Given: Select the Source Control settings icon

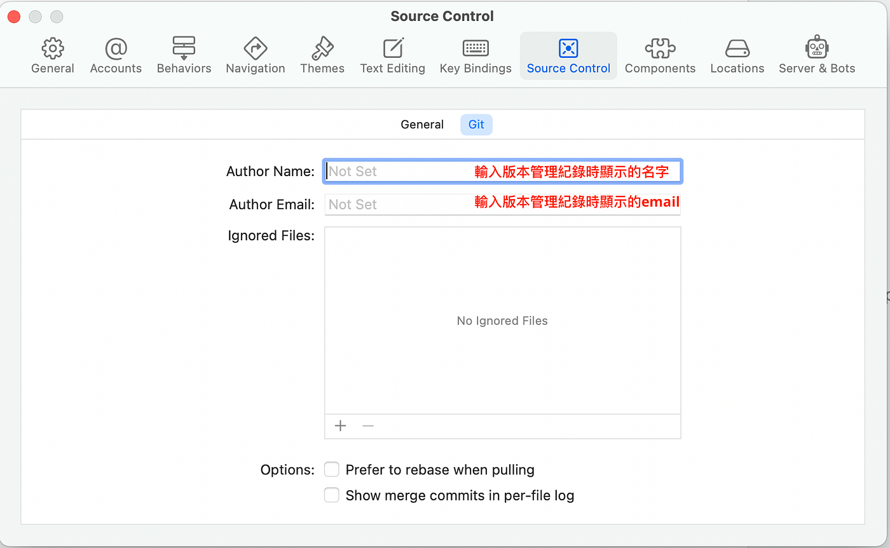Looking at the screenshot, I should point(568,54).
